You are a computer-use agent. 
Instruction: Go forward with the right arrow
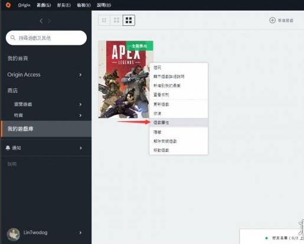pos(49,21)
